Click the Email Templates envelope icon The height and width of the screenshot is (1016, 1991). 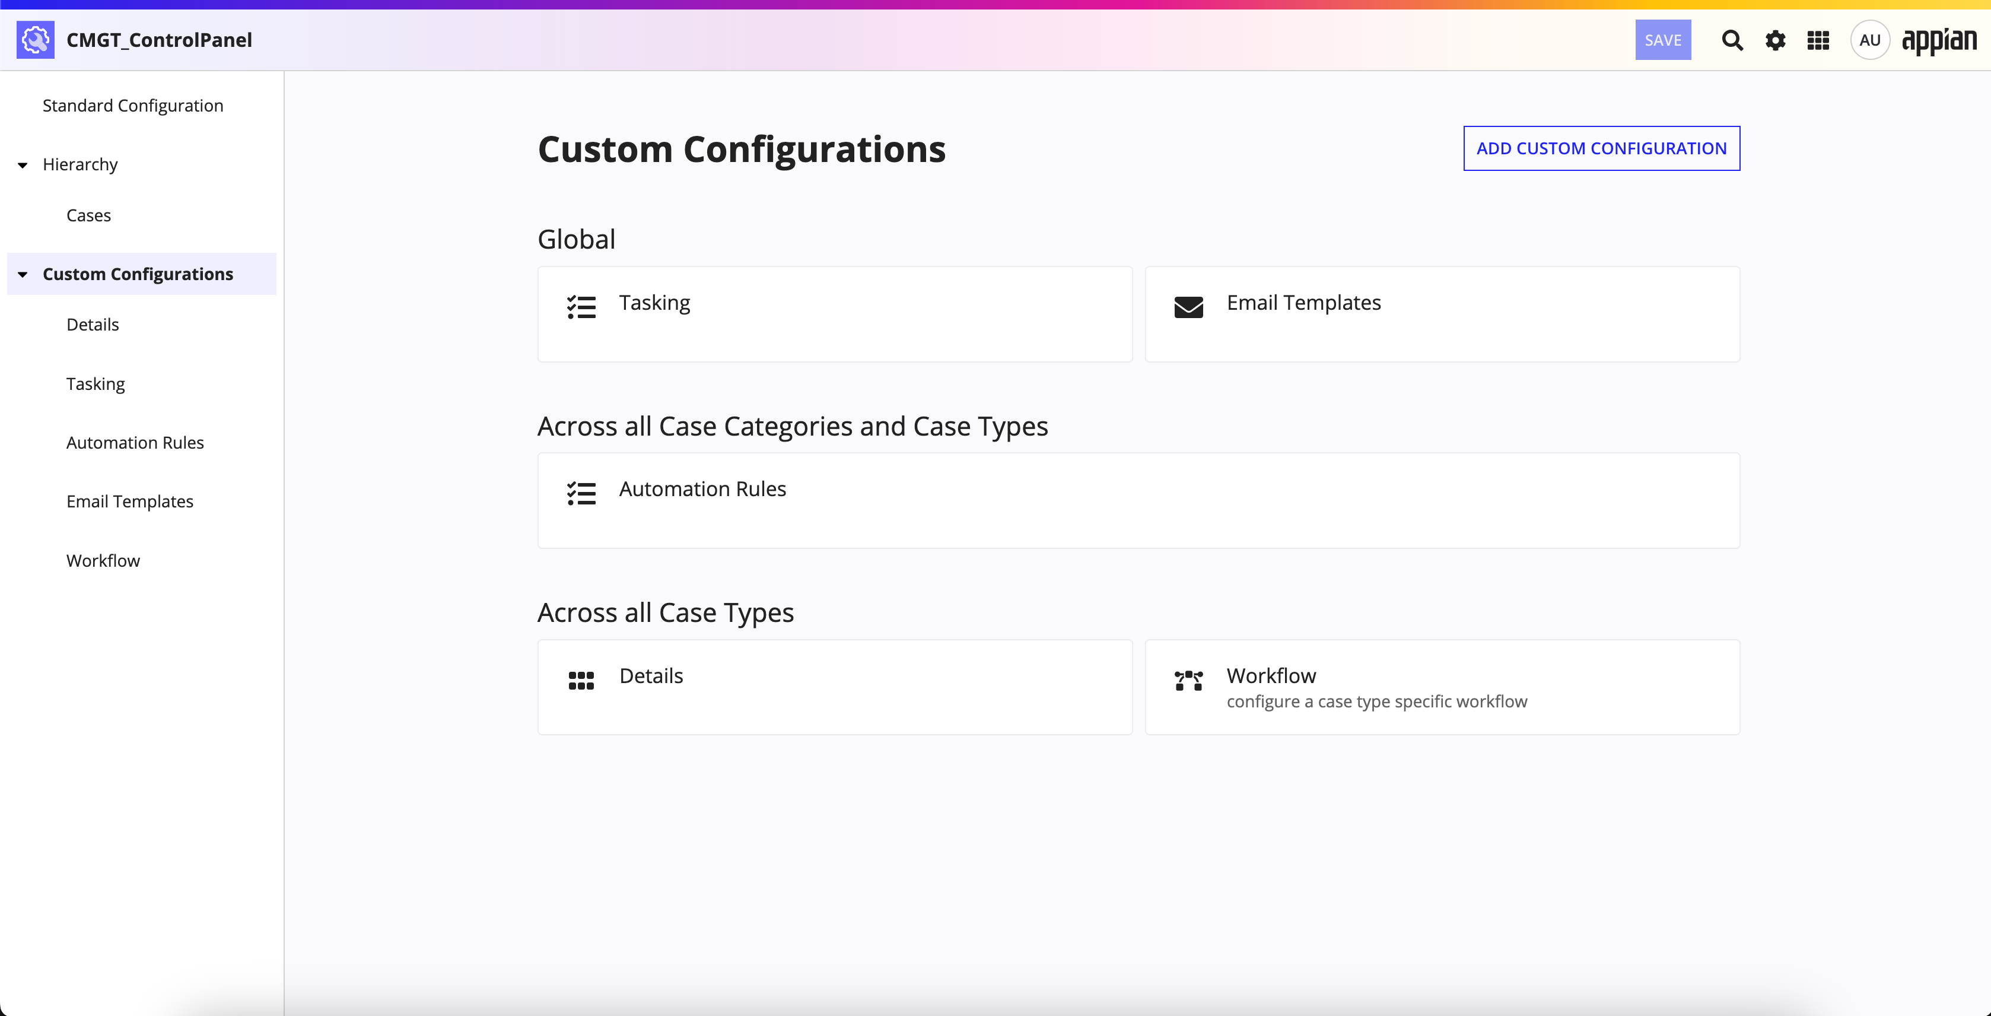(1189, 307)
